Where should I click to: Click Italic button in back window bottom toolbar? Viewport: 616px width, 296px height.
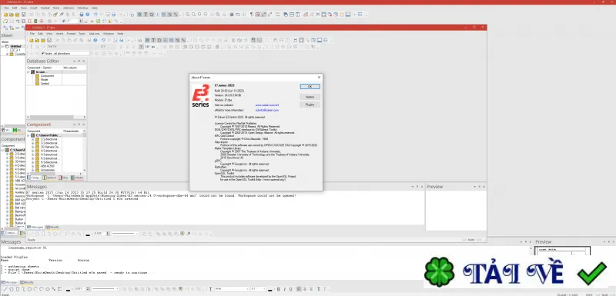[284, 289]
